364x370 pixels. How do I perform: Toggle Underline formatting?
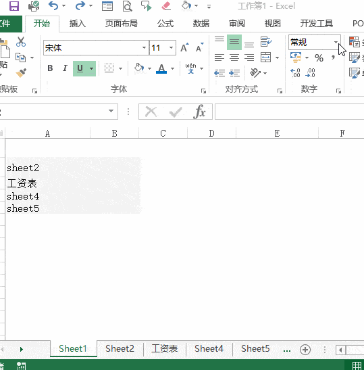coord(80,68)
